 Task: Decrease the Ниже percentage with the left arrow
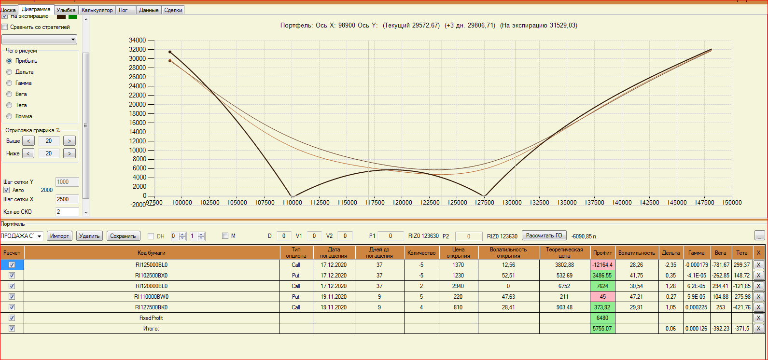click(x=28, y=153)
